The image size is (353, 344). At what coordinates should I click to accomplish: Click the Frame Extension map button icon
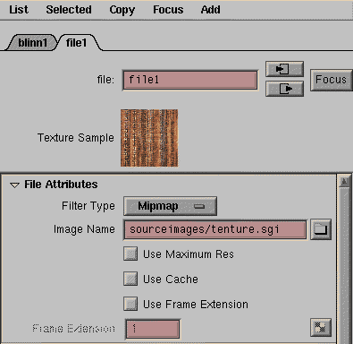coord(321,328)
